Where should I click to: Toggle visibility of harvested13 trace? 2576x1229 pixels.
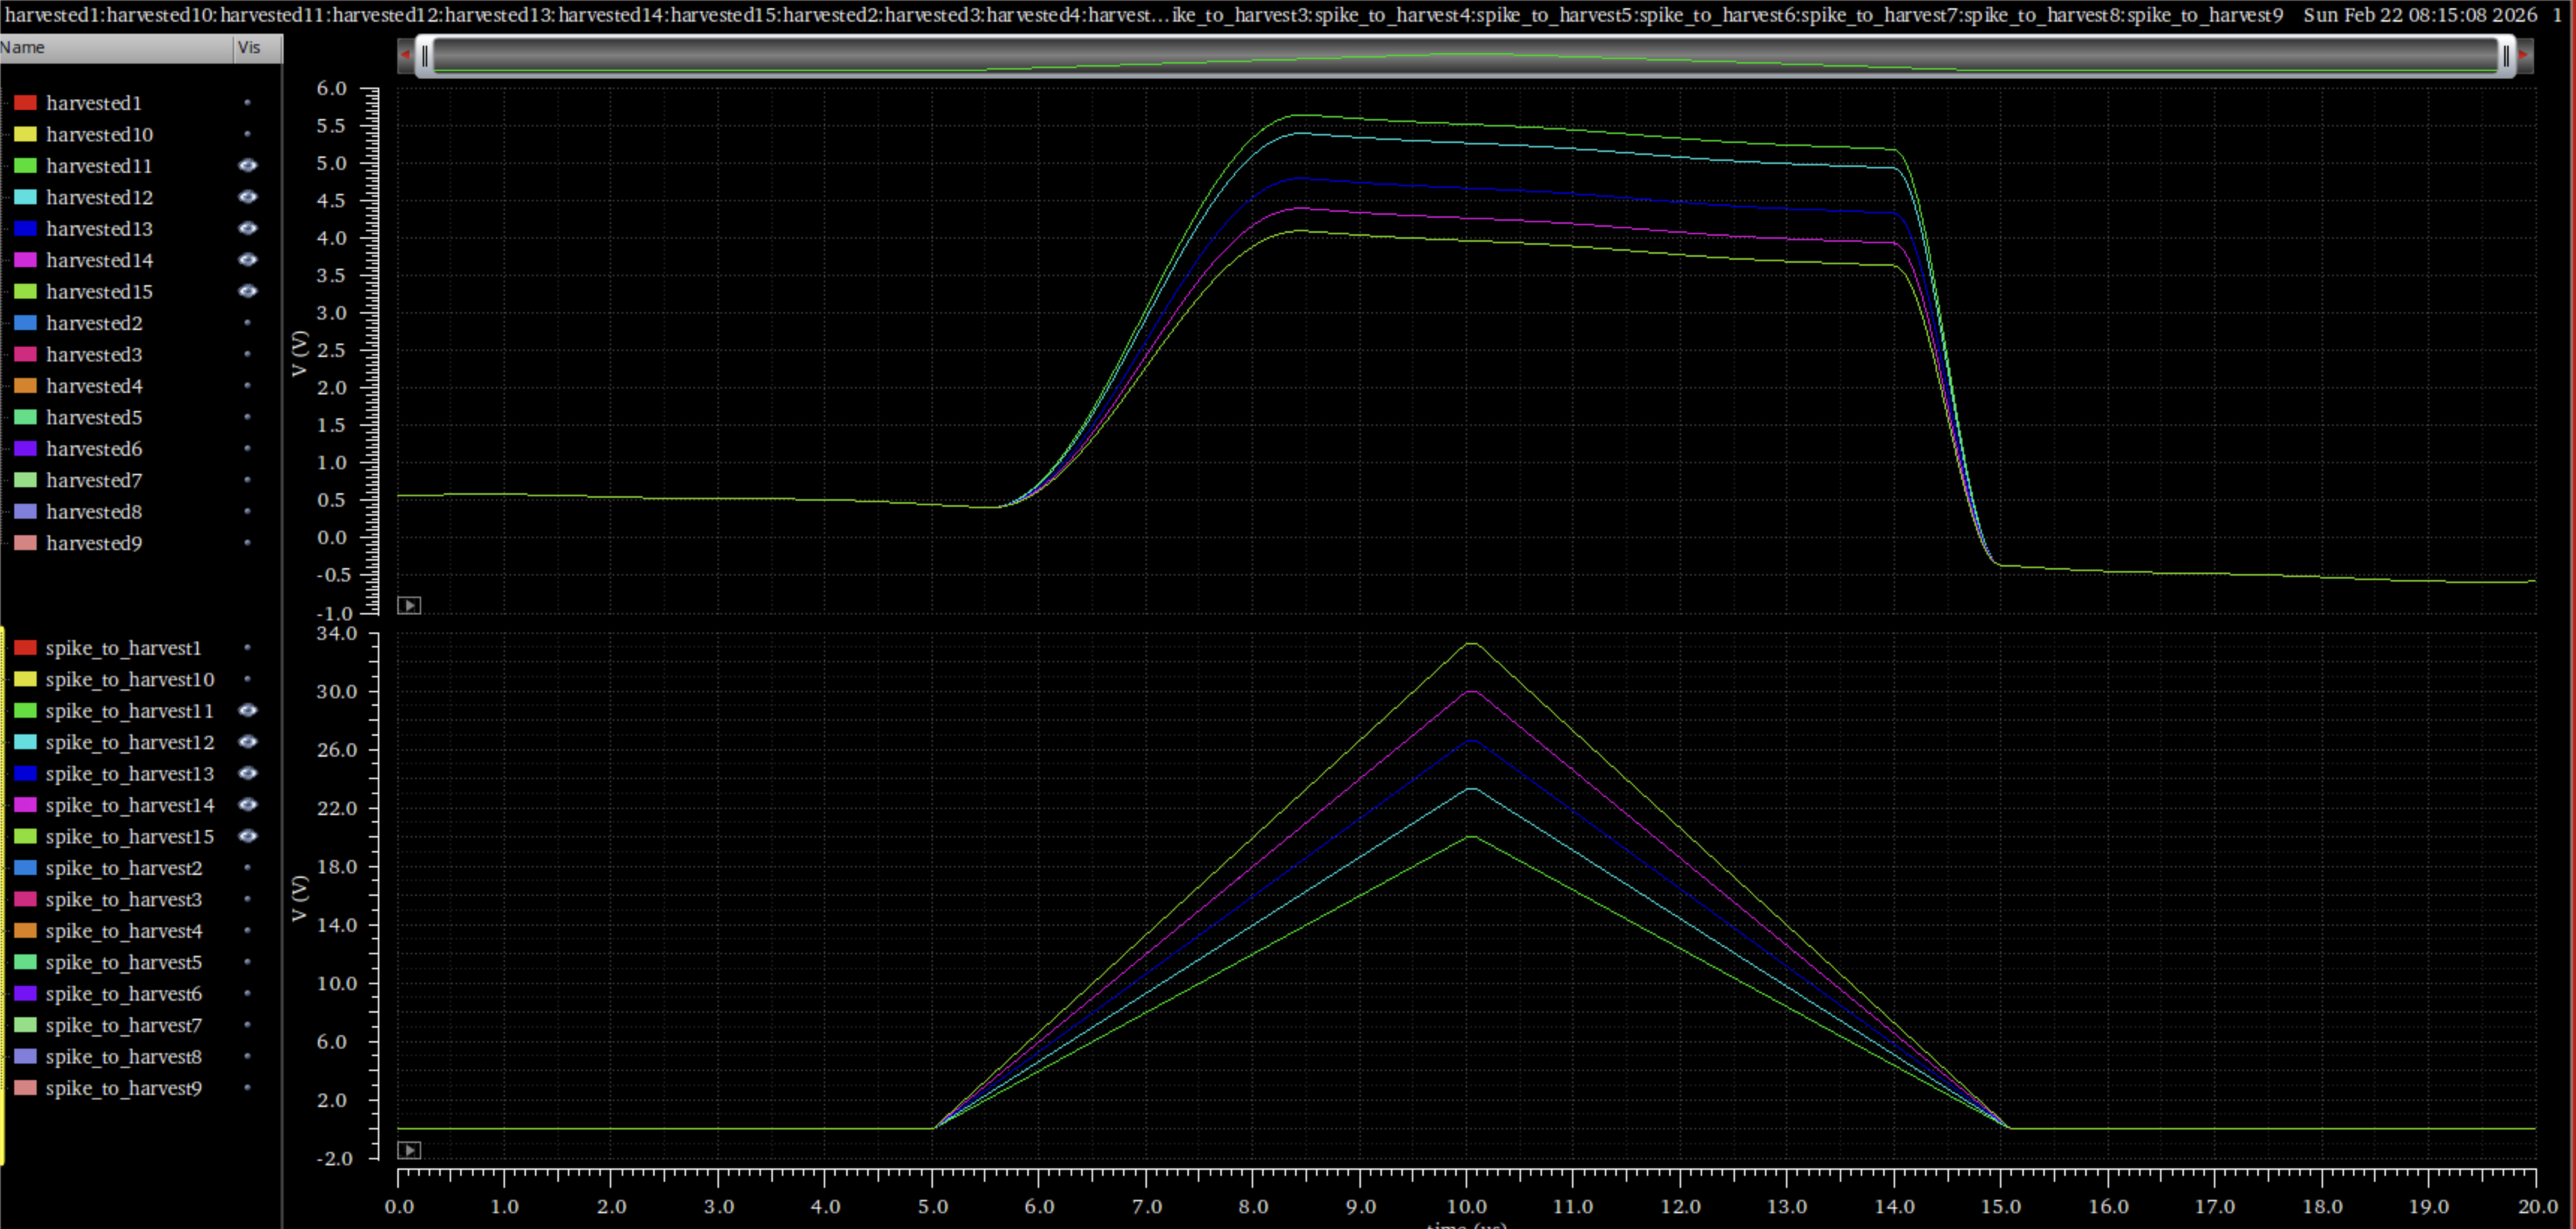[x=247, y=229]
